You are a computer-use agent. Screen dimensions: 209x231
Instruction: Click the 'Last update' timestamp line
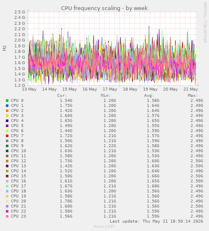(156, 221)
